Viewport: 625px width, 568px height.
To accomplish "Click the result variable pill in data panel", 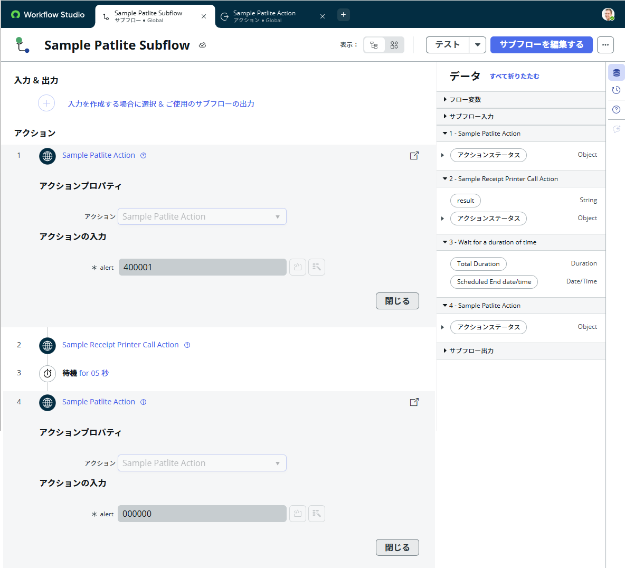I will click(x=465, y=200).
